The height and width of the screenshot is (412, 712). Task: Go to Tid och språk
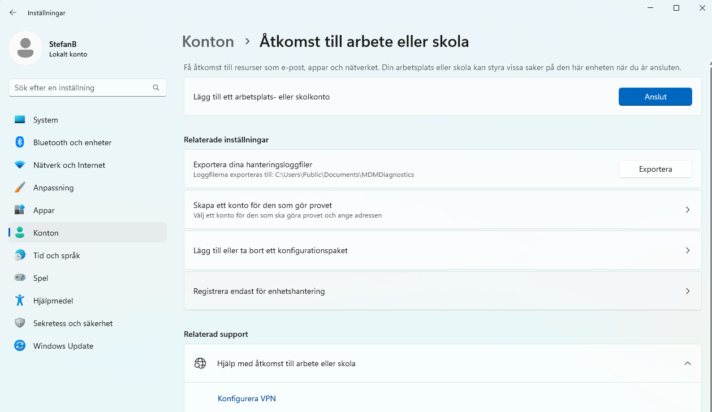88,255
